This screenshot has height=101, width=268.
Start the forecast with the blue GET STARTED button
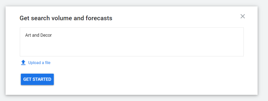point(37,79)
